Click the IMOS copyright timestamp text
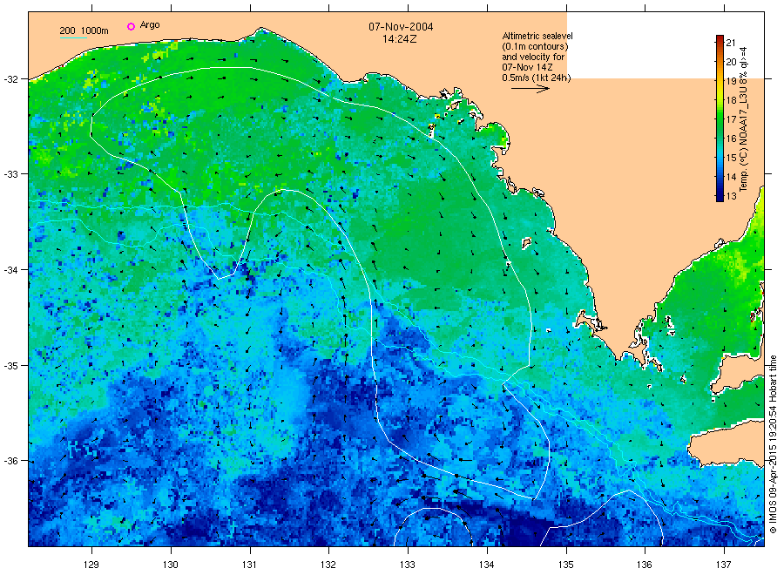Viewport: 784px width, 575px height. pos(773,444)
